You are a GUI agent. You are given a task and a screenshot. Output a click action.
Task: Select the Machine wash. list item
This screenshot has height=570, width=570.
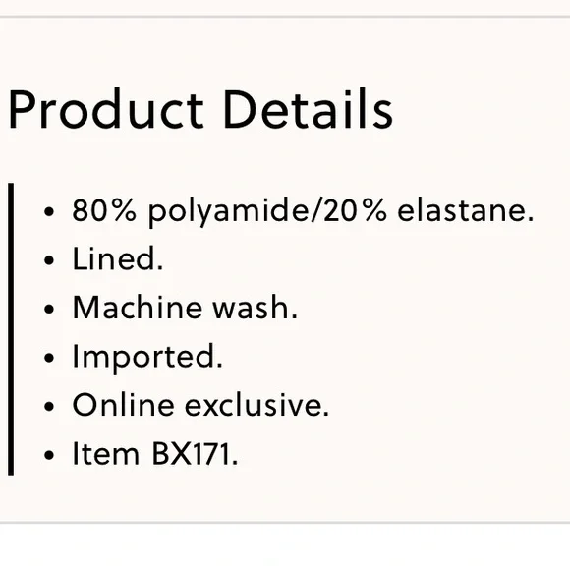[x=185, y=308]
